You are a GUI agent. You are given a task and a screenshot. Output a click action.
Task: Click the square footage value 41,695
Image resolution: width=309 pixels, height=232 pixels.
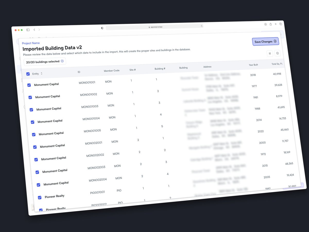coord(281,107)
